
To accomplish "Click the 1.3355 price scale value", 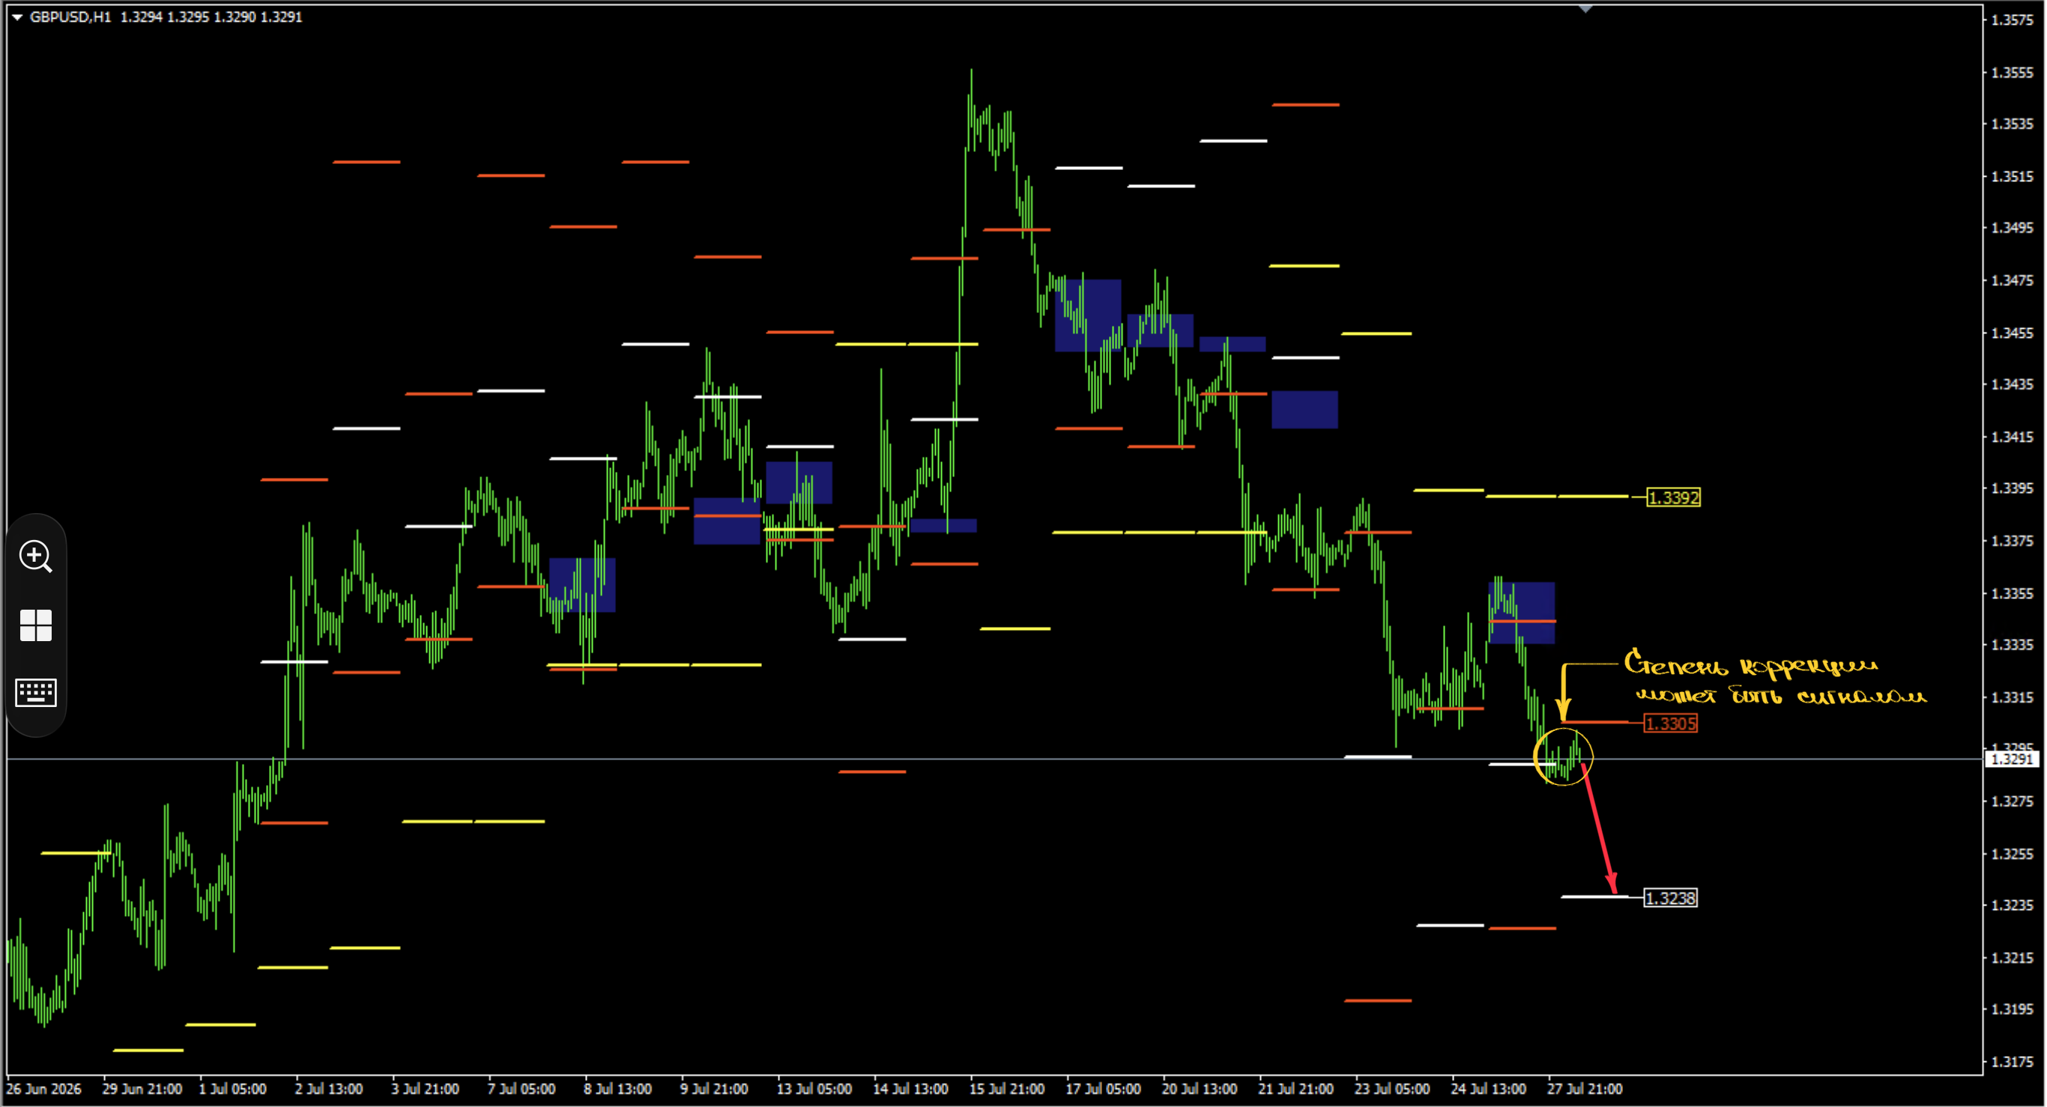I will 2012,593.
